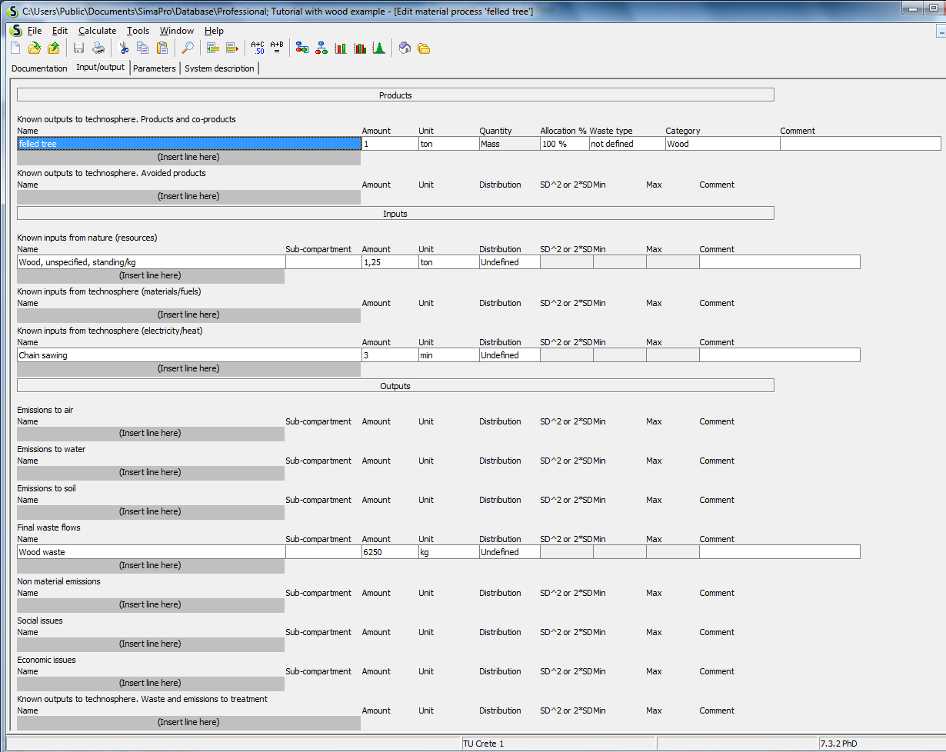Open the System description tab
This screenshot has height=752, width=946.
(219, 68)
